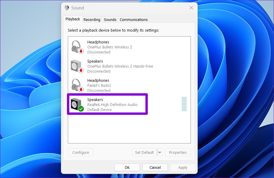Click the Sound icon in the title bar
Image resolution: width=274 pixels, height=178 pixels.
tap(66, 8)
